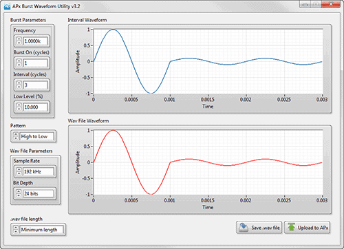Select the Burst On cycles input field
This screenshot has height=249, width=344.
click(35, 63)
